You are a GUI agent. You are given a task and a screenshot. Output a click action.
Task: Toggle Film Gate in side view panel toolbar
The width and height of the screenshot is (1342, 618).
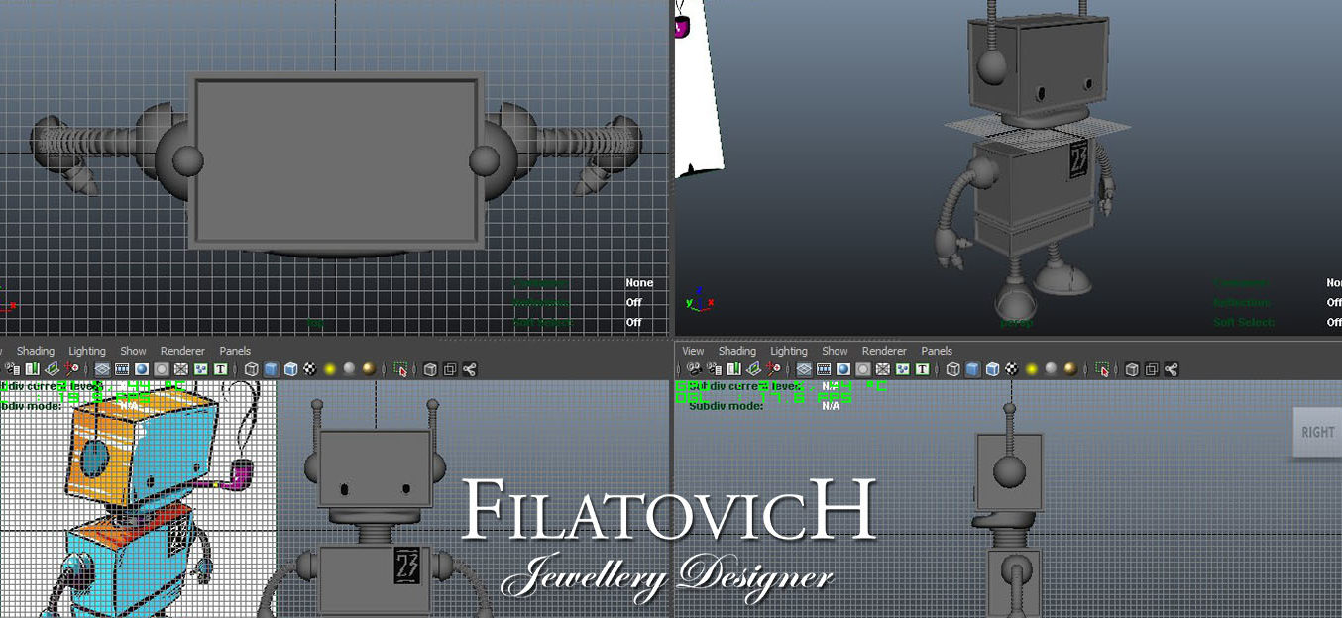coord(824,369)
